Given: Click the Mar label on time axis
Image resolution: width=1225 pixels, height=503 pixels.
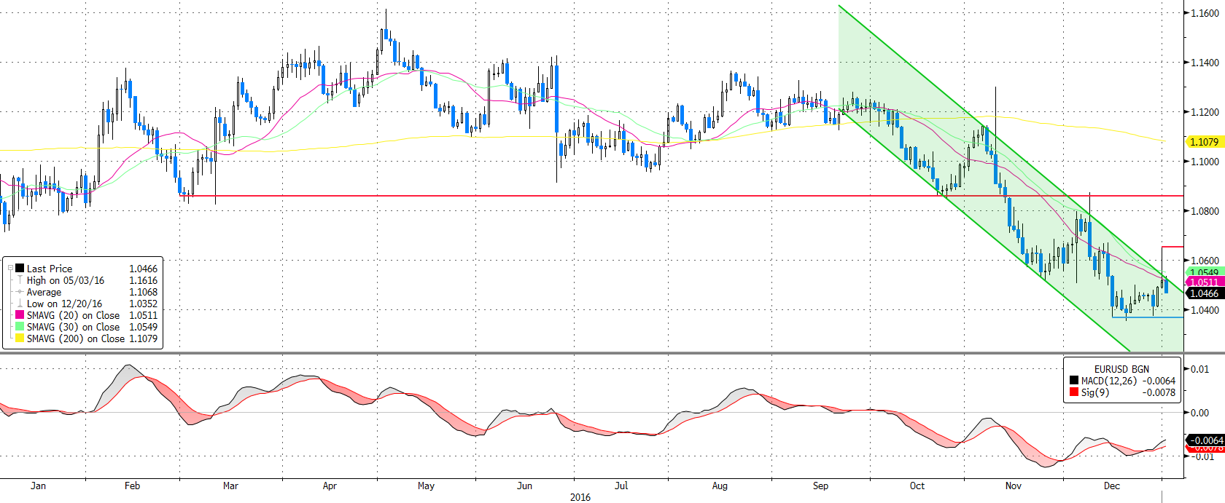Looking at the screenshot, I should [230, 486].
